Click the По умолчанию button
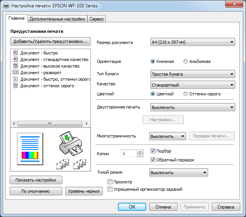The image size is (246, 217). (x=36, y=191)
